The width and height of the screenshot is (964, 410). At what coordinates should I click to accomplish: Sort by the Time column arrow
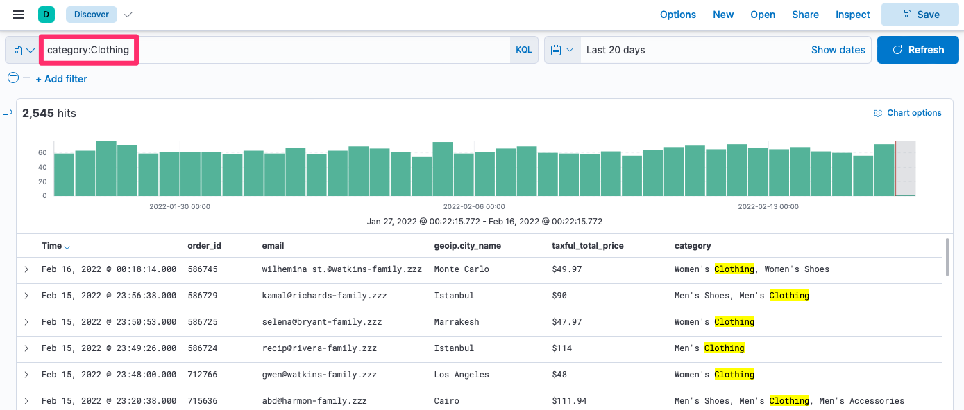[67, 246]
